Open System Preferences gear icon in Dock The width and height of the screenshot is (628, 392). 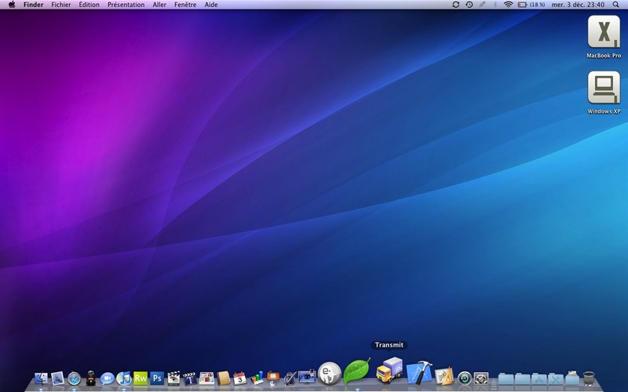click(x=481, y=379)
